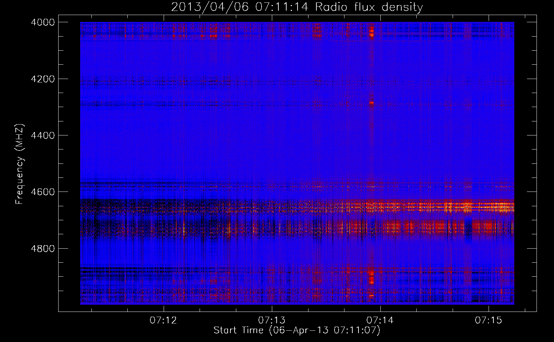The height and width of the screenshot is (342, 554).
Task: Click the 07:13 time tick label
Action: click(272, 320)
